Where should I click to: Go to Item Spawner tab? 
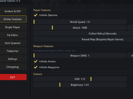(x=13, y=43)
